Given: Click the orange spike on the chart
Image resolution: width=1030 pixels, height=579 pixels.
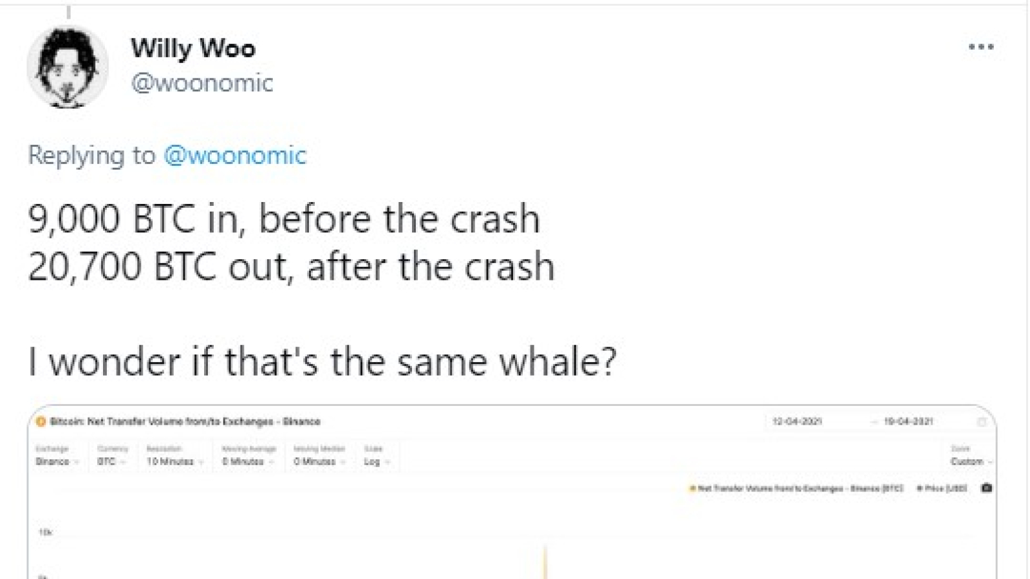Looking at the screenshot, I should click(x=545, y=562).
